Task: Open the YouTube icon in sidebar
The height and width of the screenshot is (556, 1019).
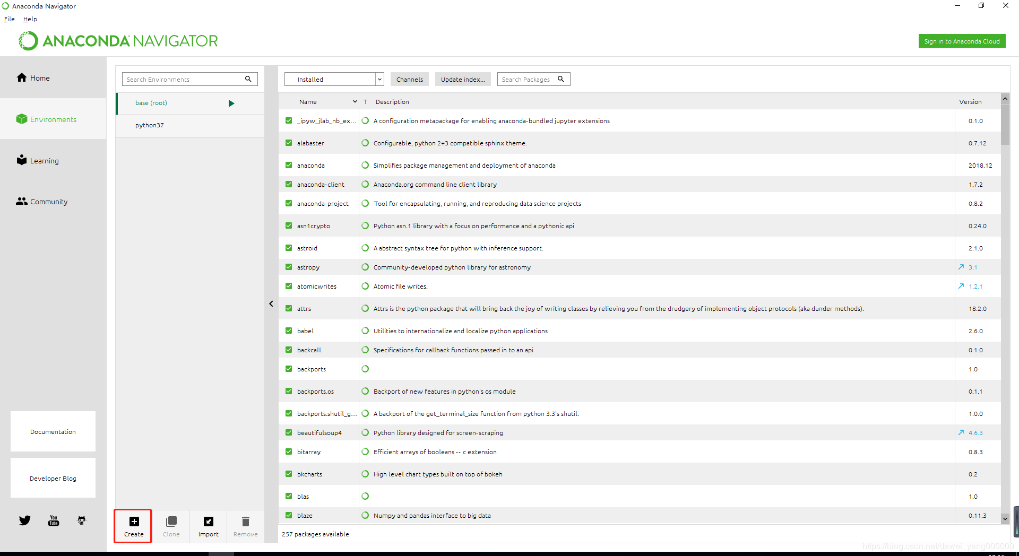Action: 54,520
